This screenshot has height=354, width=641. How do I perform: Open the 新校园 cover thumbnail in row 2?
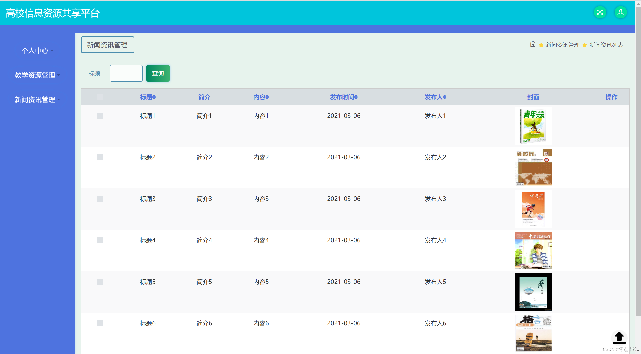[x=533, y=167]
